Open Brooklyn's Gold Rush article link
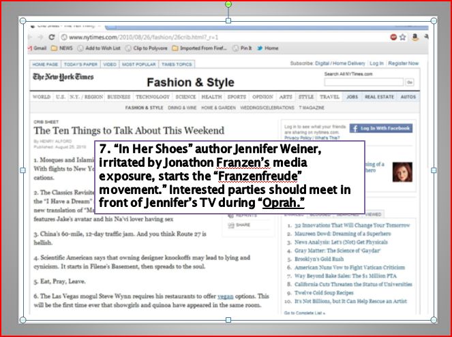This screenshot has width=452, height=337. tap(319, 259)
